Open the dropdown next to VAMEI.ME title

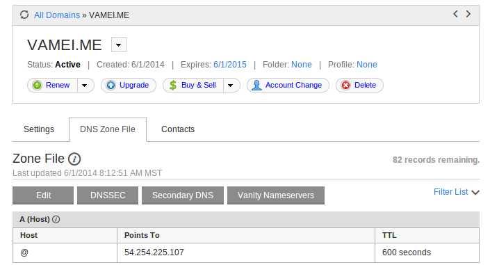[119, 45]
